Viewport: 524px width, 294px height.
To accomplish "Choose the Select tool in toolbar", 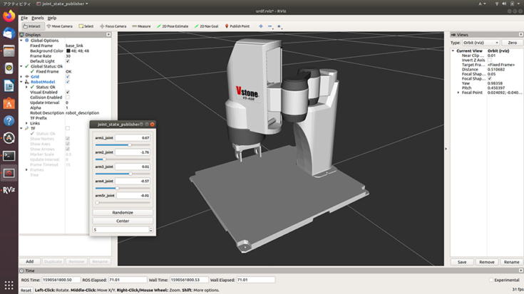I will [86, 26].
